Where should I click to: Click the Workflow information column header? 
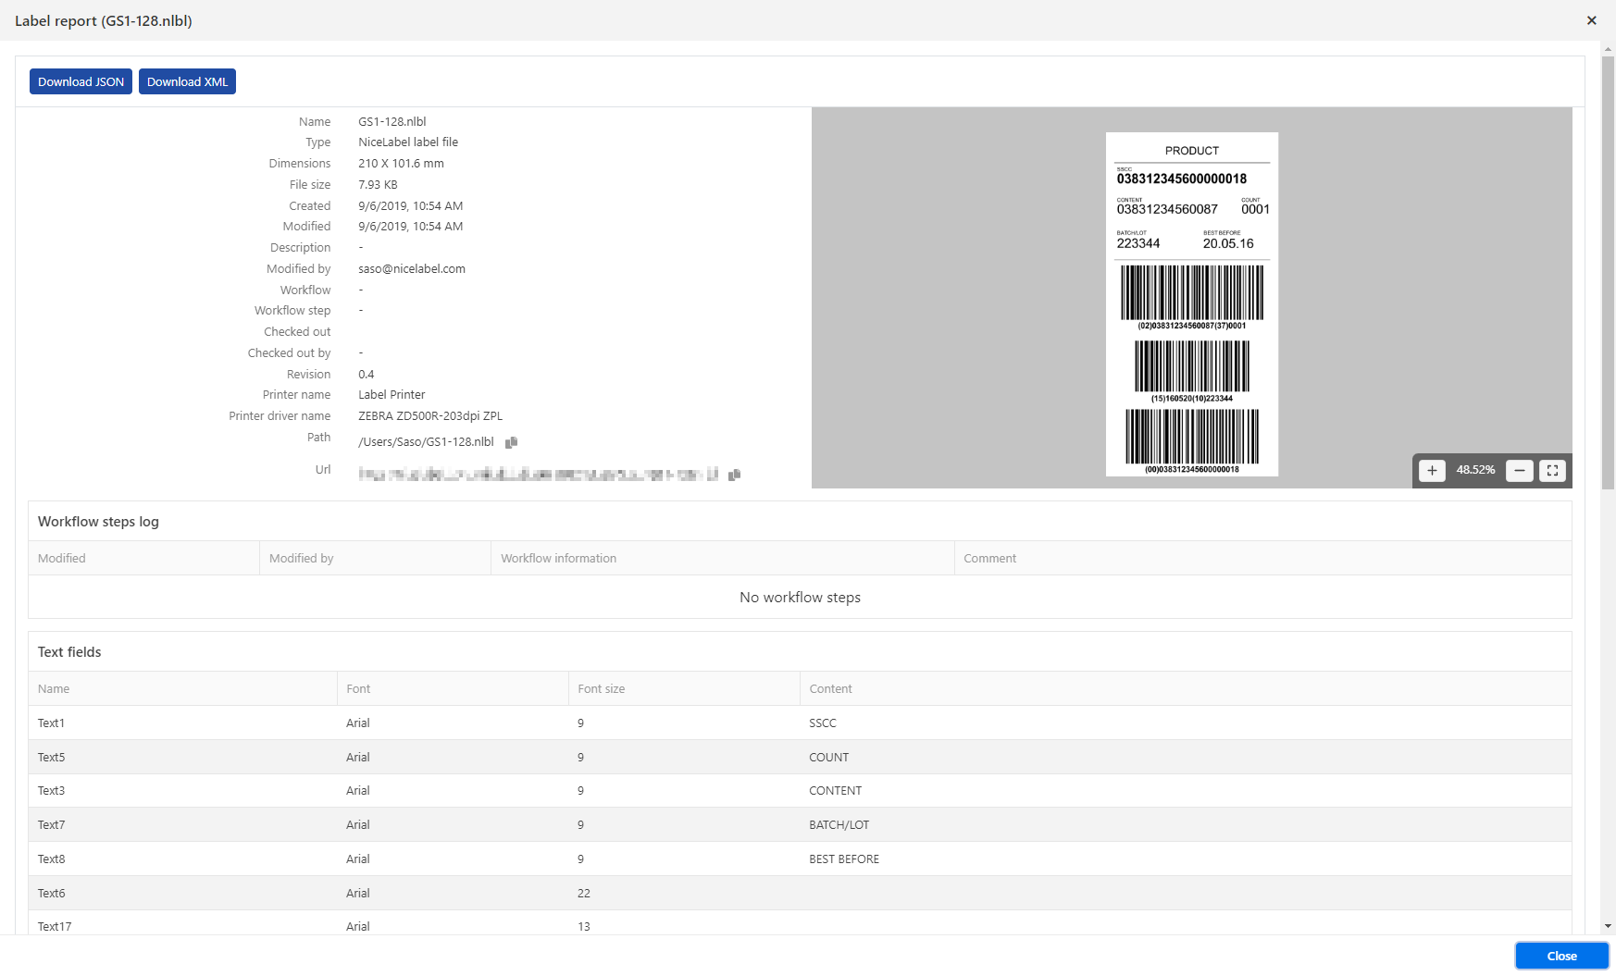tap(558, 559)
